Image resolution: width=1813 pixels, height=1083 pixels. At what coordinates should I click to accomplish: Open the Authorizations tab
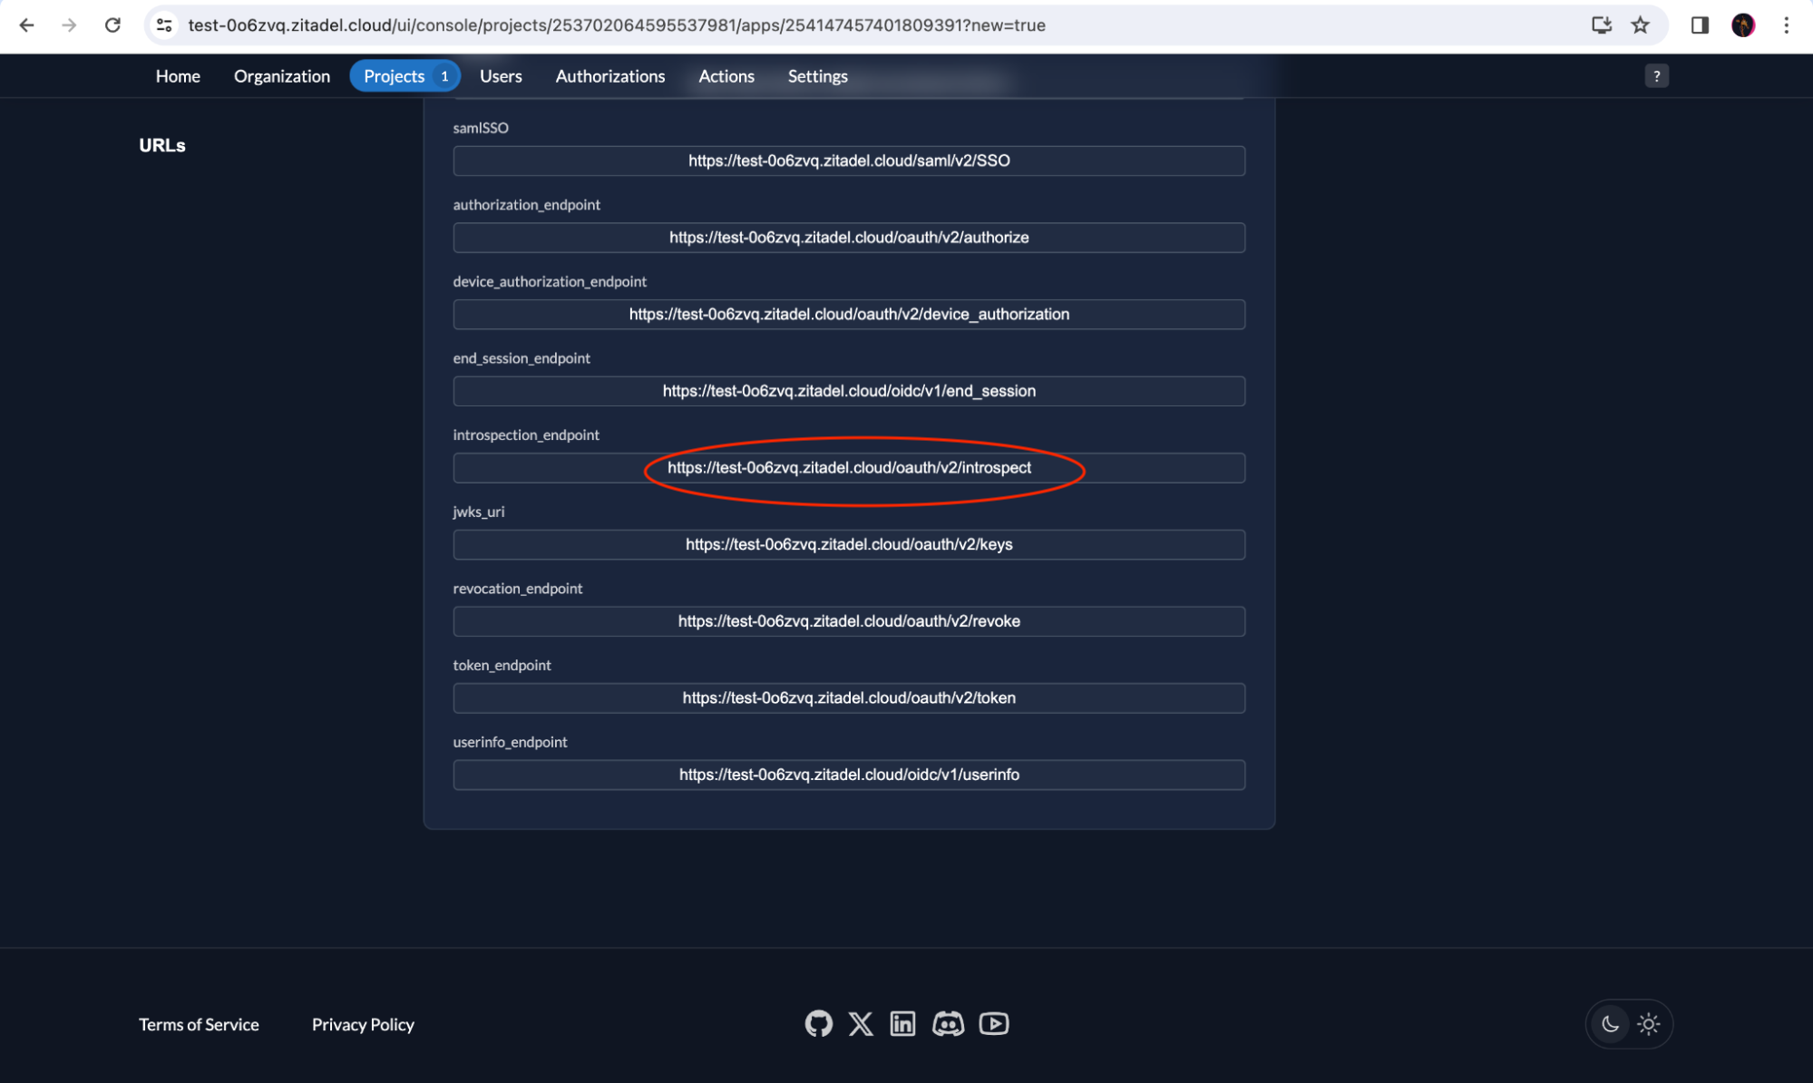pos(609,76)
